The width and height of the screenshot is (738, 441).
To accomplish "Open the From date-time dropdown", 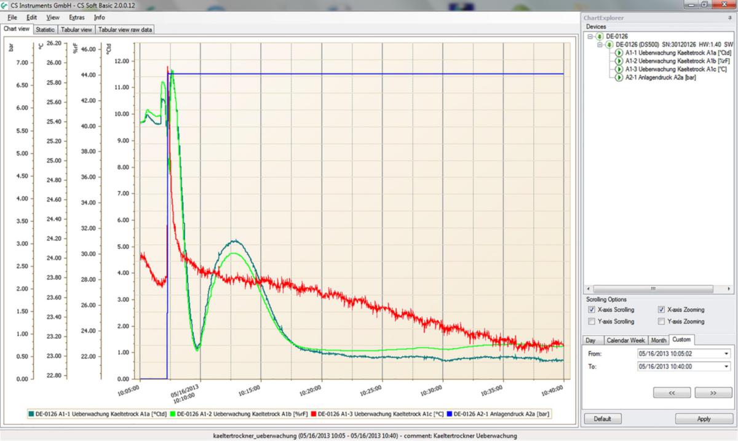I will coord(726,354).
